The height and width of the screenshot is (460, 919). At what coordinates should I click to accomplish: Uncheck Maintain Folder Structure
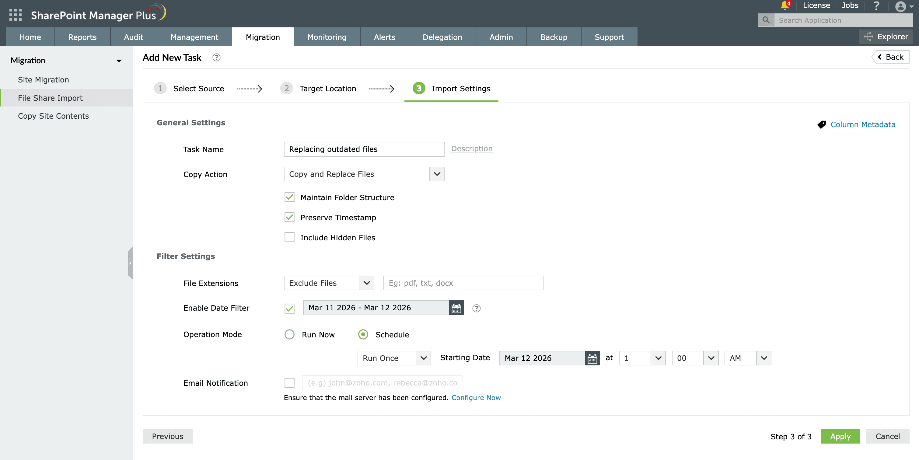point(289,197)
